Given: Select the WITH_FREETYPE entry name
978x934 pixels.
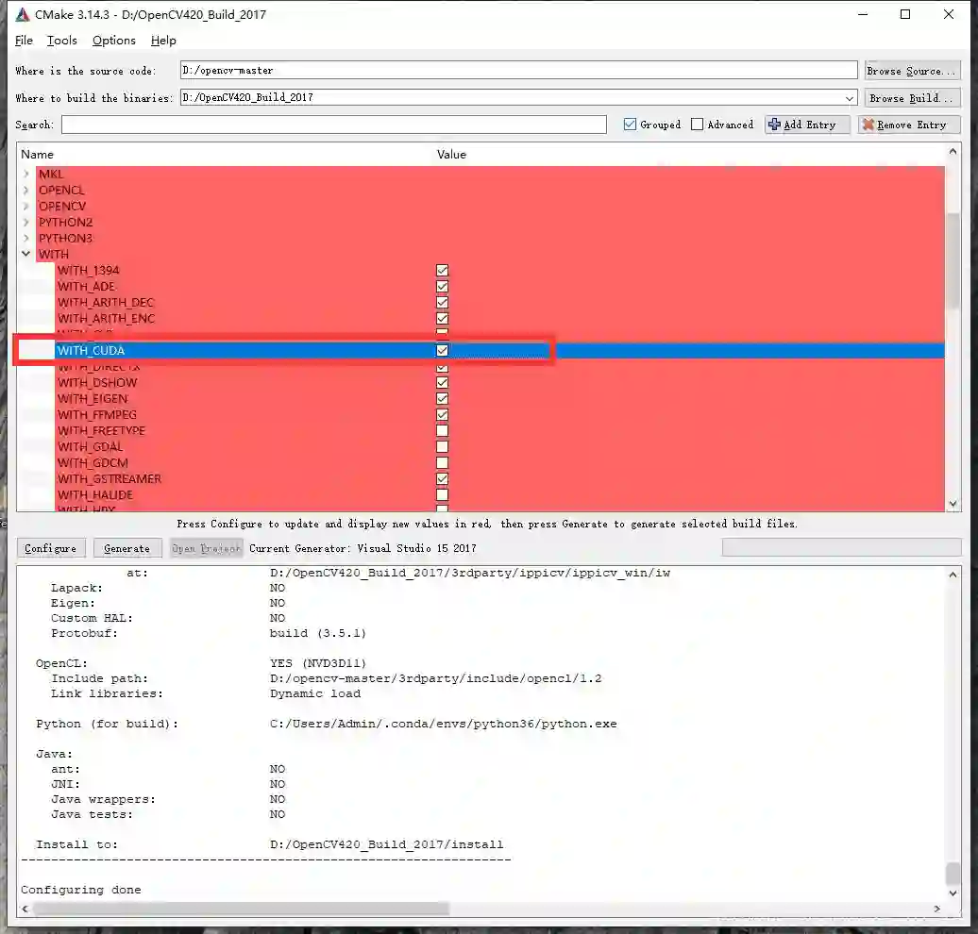Looking at the screenshot, I should tap(101, 430).
